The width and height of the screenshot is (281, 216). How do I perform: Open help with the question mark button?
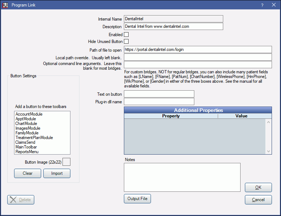pyautogui.click(x=262, y=5)
